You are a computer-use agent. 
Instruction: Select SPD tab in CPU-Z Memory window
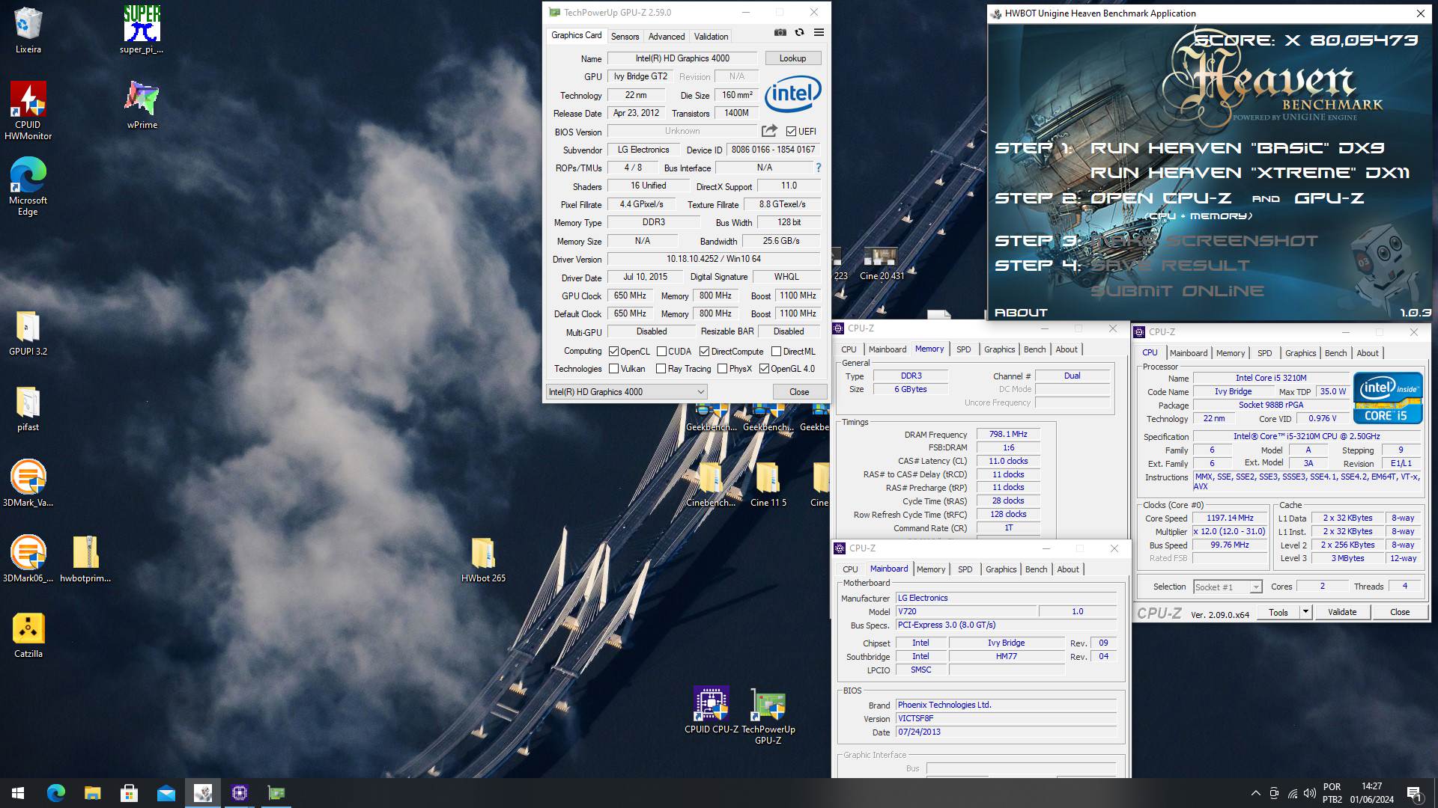963,349
